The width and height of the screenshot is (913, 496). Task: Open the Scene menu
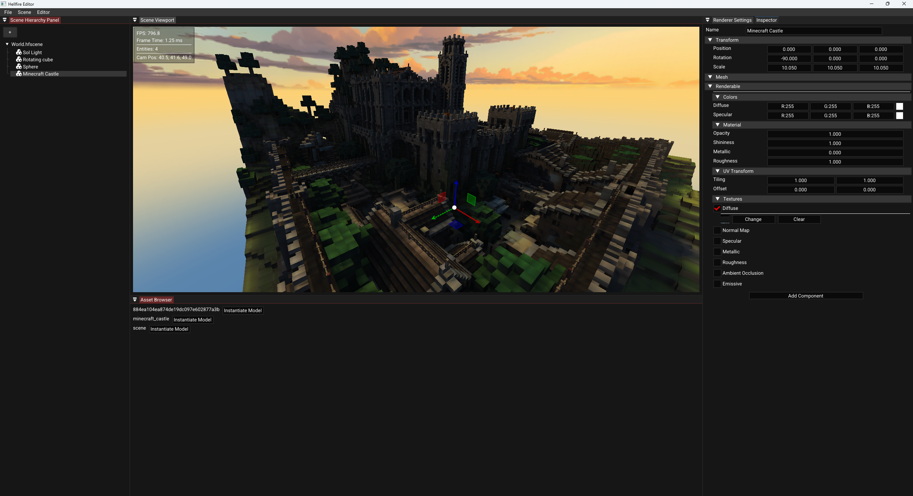point(24,12)
